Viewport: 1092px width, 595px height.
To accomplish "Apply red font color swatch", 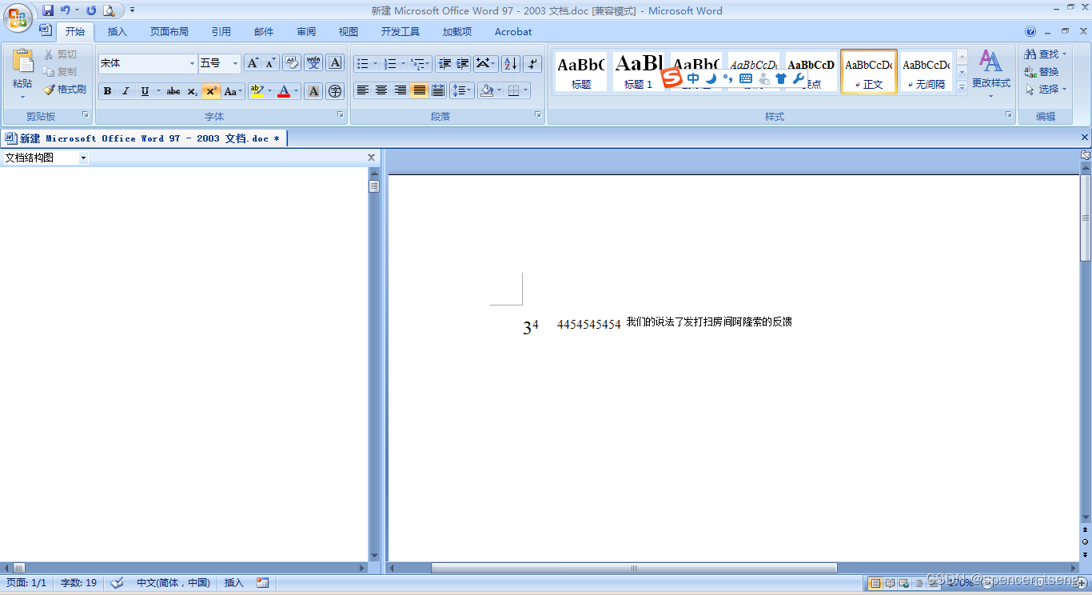I will (x=285, y=90).
